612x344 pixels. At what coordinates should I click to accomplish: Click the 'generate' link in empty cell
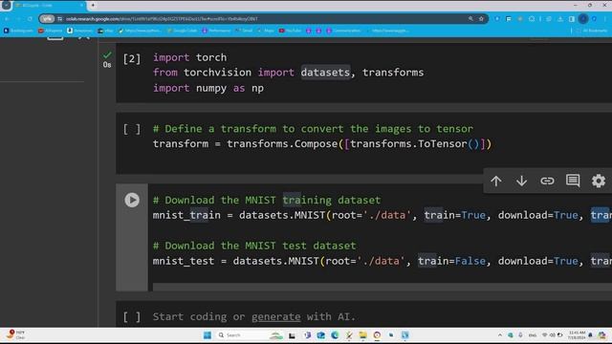pos(276,316)
